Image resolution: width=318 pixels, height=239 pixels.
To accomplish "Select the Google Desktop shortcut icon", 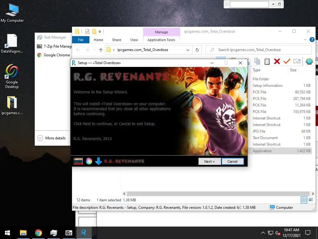I will coord(12,76).
